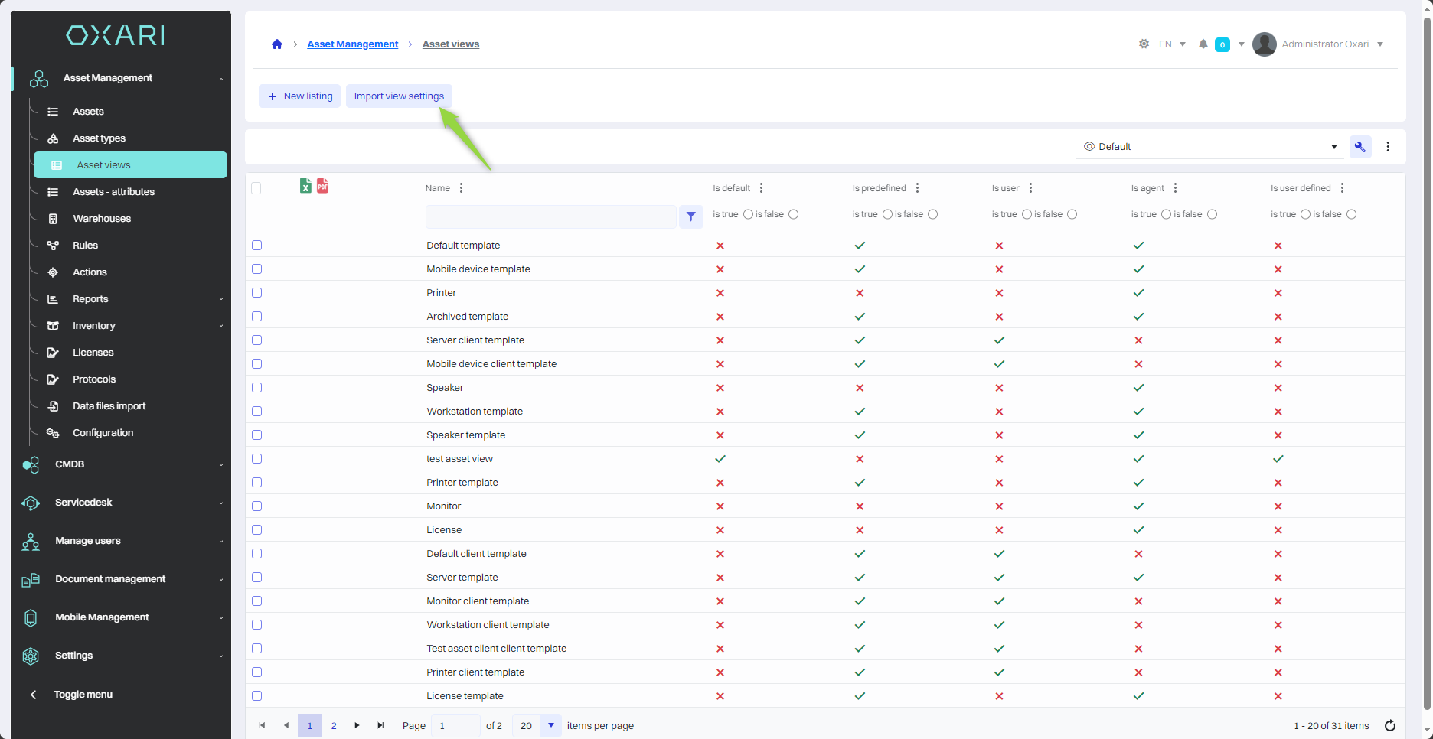Open the three-dot menu beside the wrench
Screen dimensions: 1433x739
point(1388,147)
